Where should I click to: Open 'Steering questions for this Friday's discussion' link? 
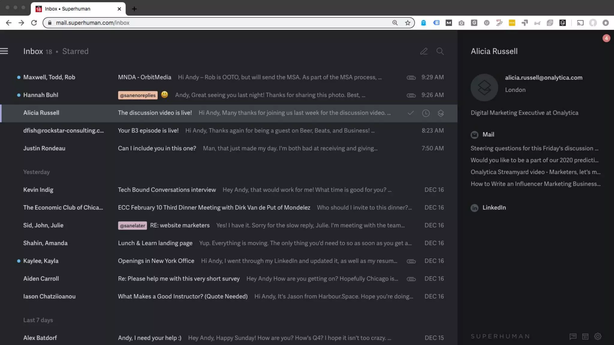coord(534,148)
